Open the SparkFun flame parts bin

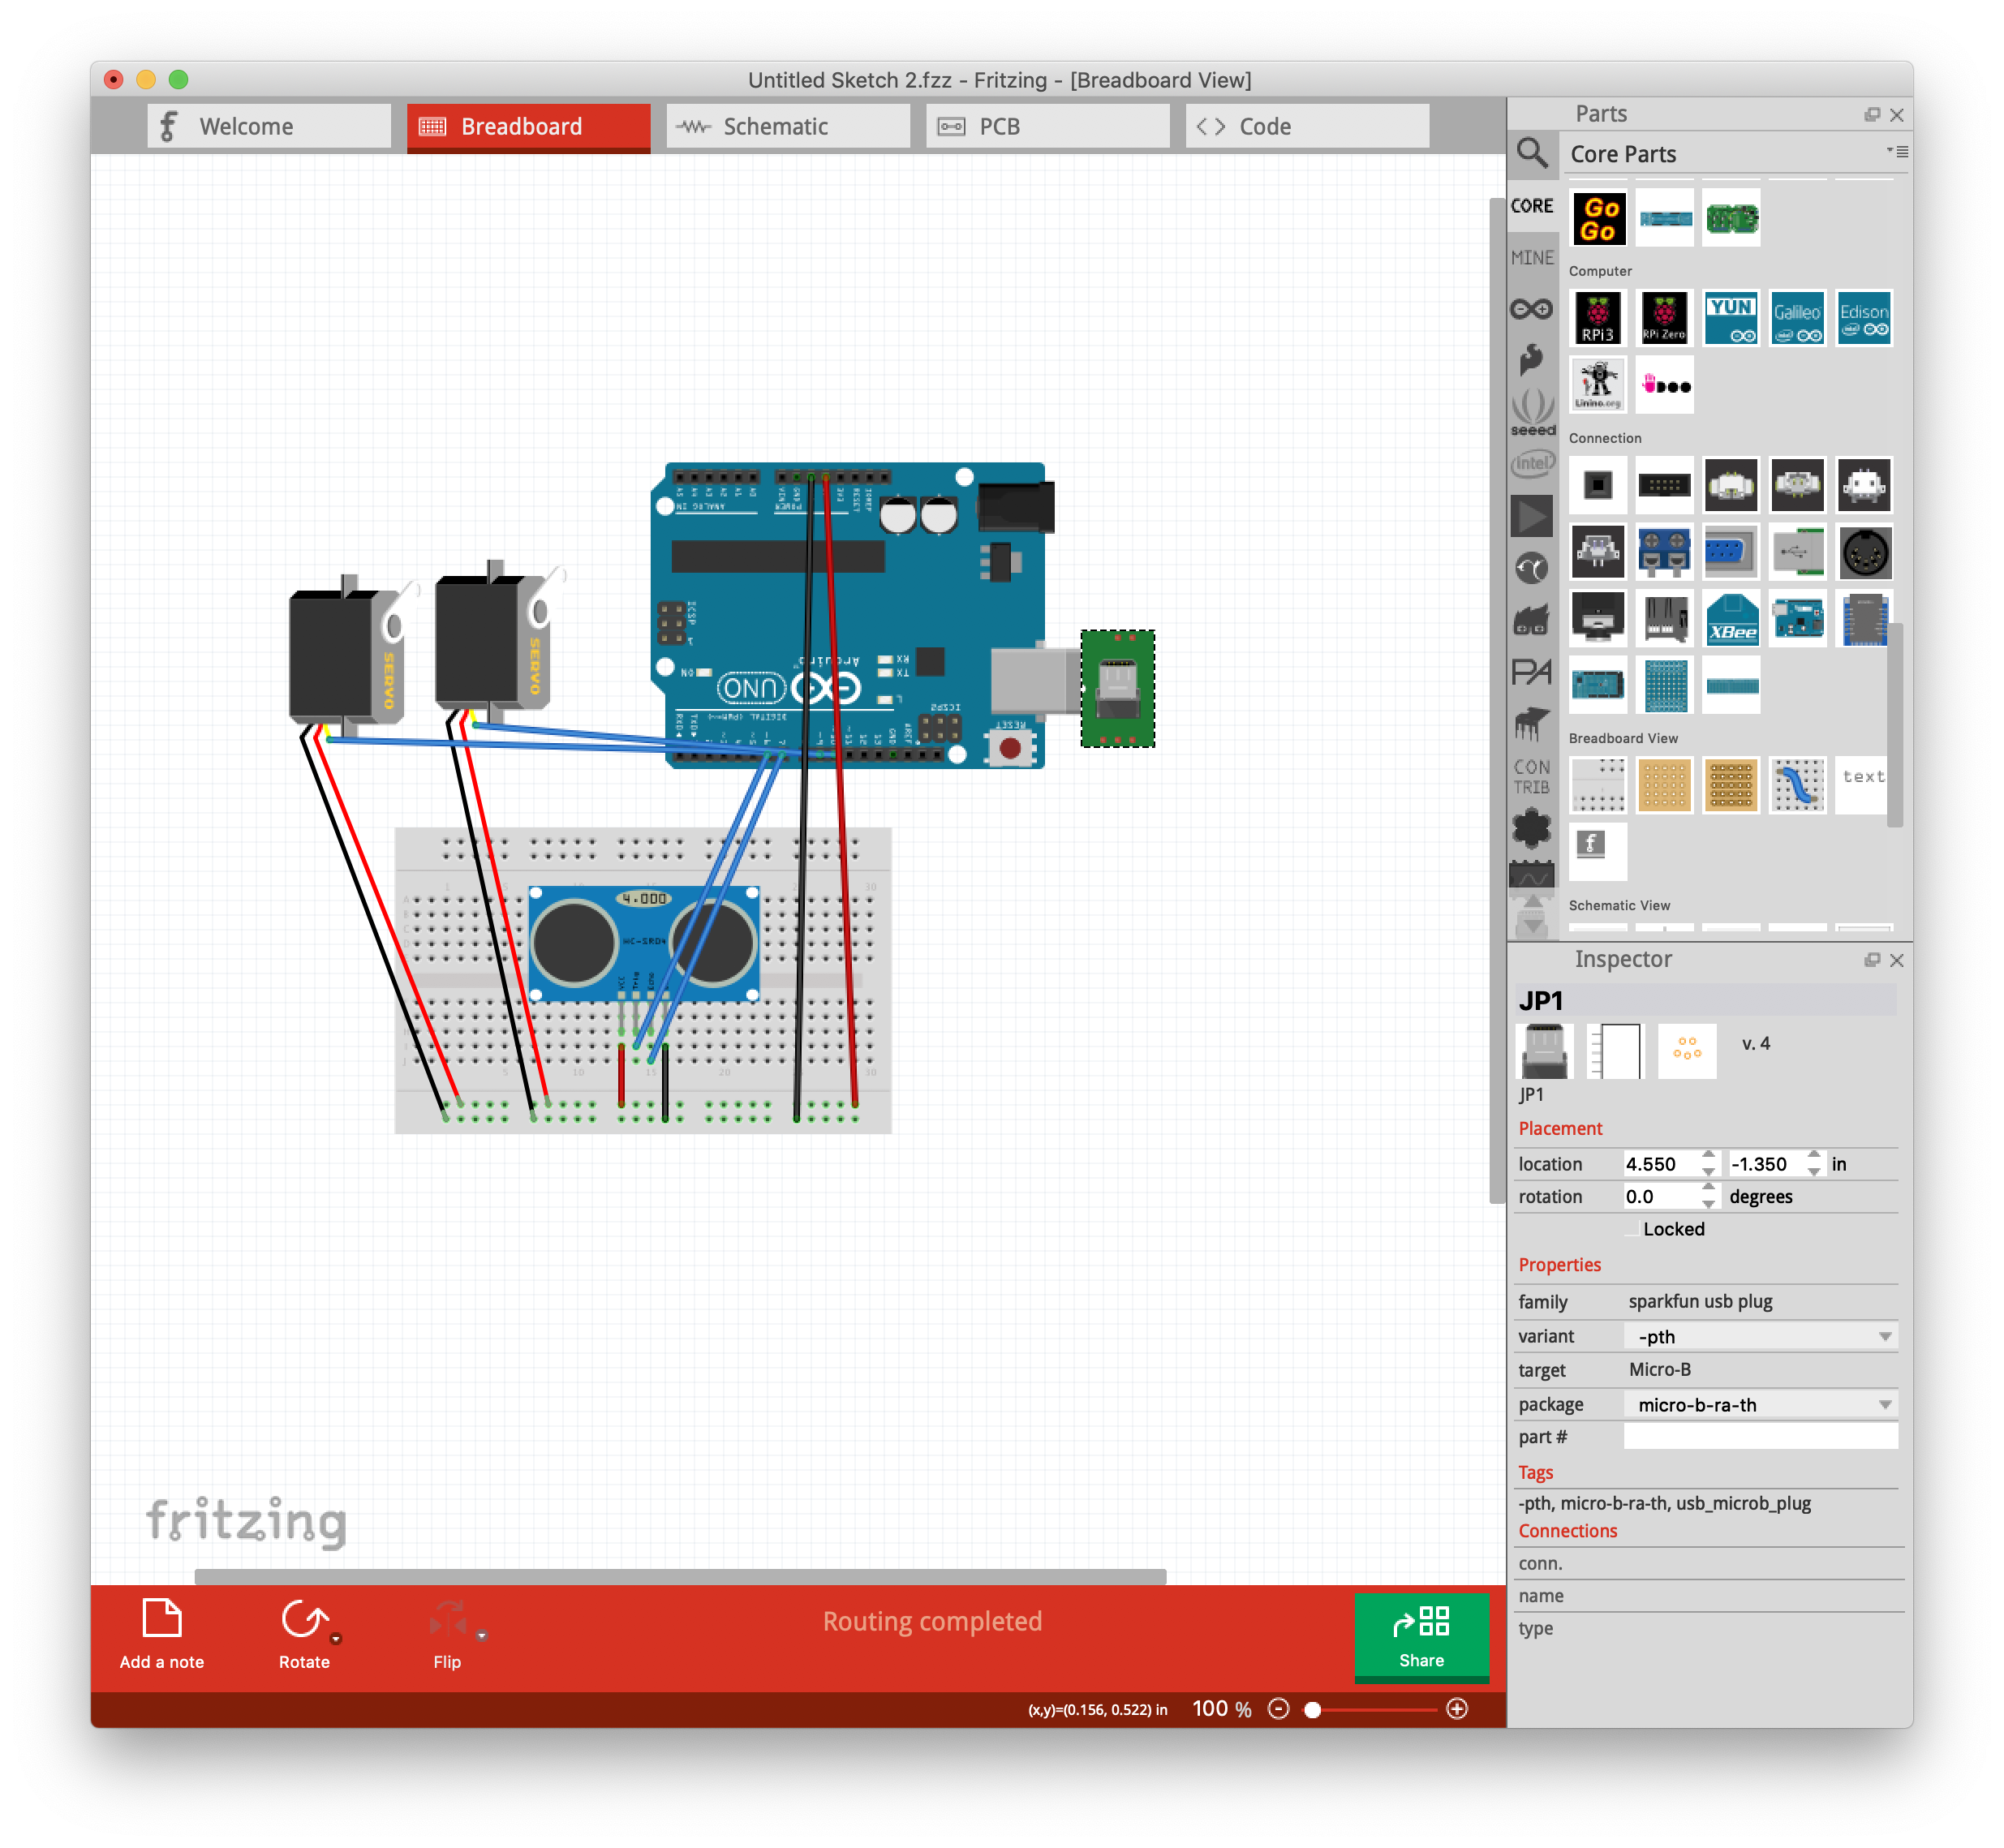click(1531, 360)
